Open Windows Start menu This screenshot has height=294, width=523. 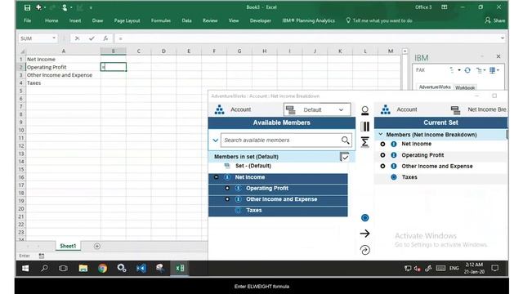point(25,268)
